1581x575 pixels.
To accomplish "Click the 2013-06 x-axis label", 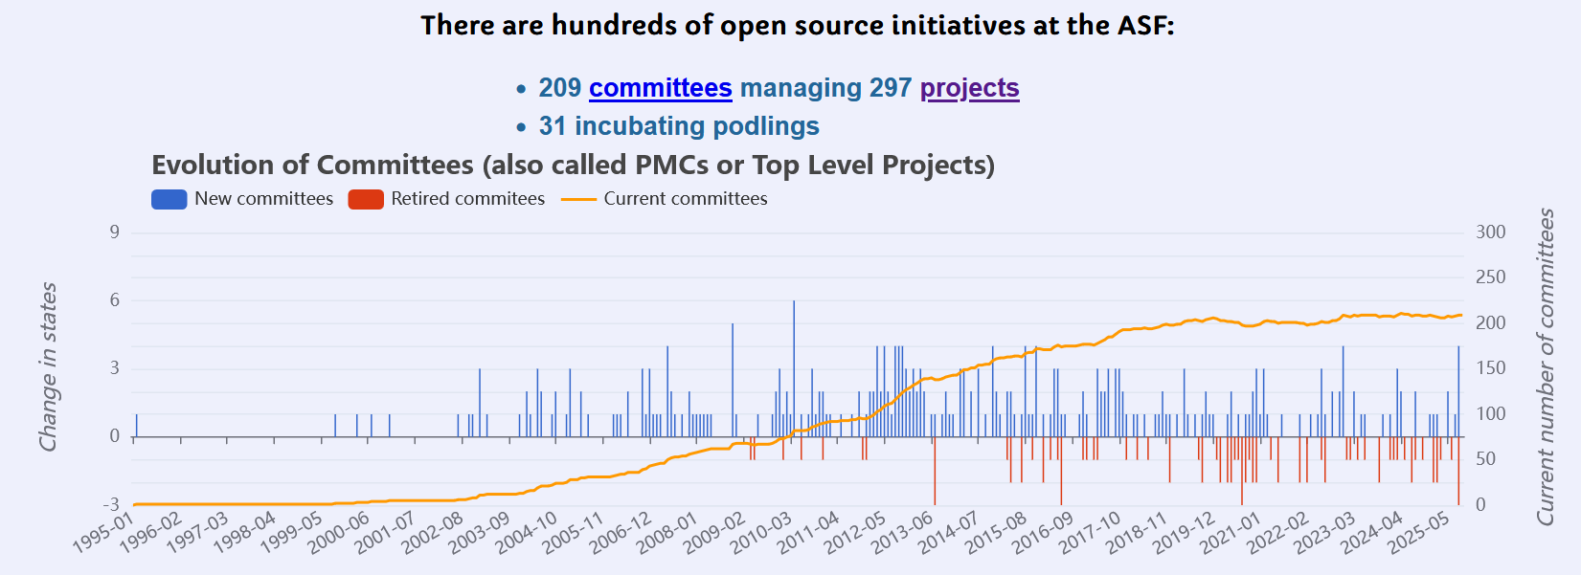I will tap(902, 534).
